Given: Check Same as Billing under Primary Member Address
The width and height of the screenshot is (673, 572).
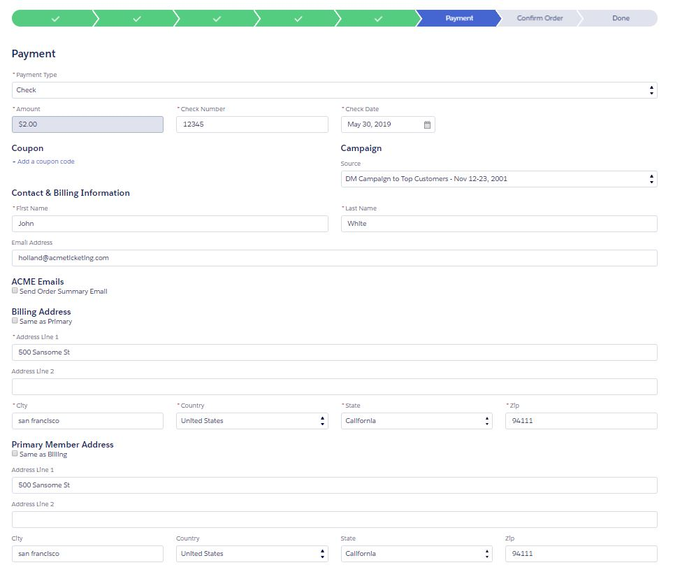Looking at the screenshot, I should [x=15, y=453].
